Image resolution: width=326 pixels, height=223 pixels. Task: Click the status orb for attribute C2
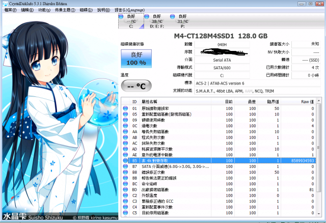pyautogui.click(x=125, y=196)
